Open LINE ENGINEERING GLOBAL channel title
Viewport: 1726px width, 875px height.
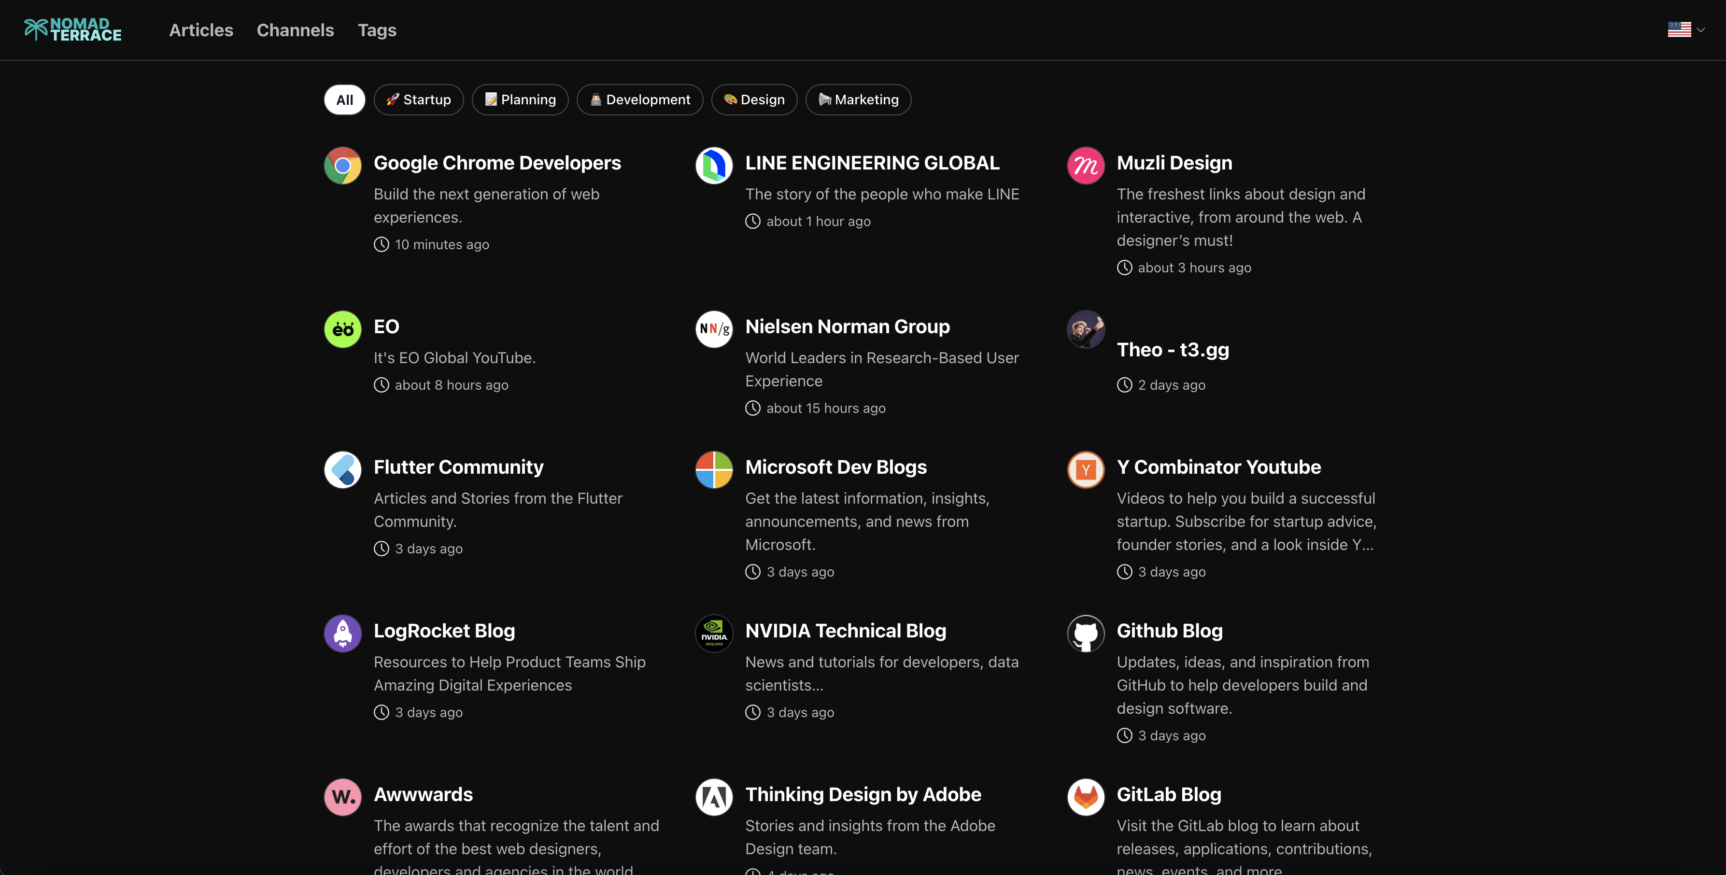pos(872,163)
